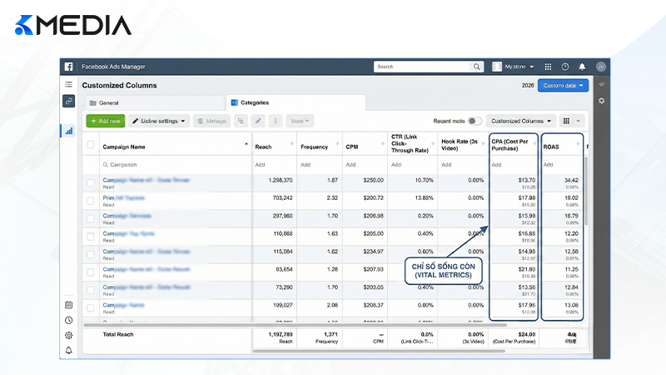
Task: Select the bar chart icon in sidebar
Action: pyautogui.click(x=69, y=131)
